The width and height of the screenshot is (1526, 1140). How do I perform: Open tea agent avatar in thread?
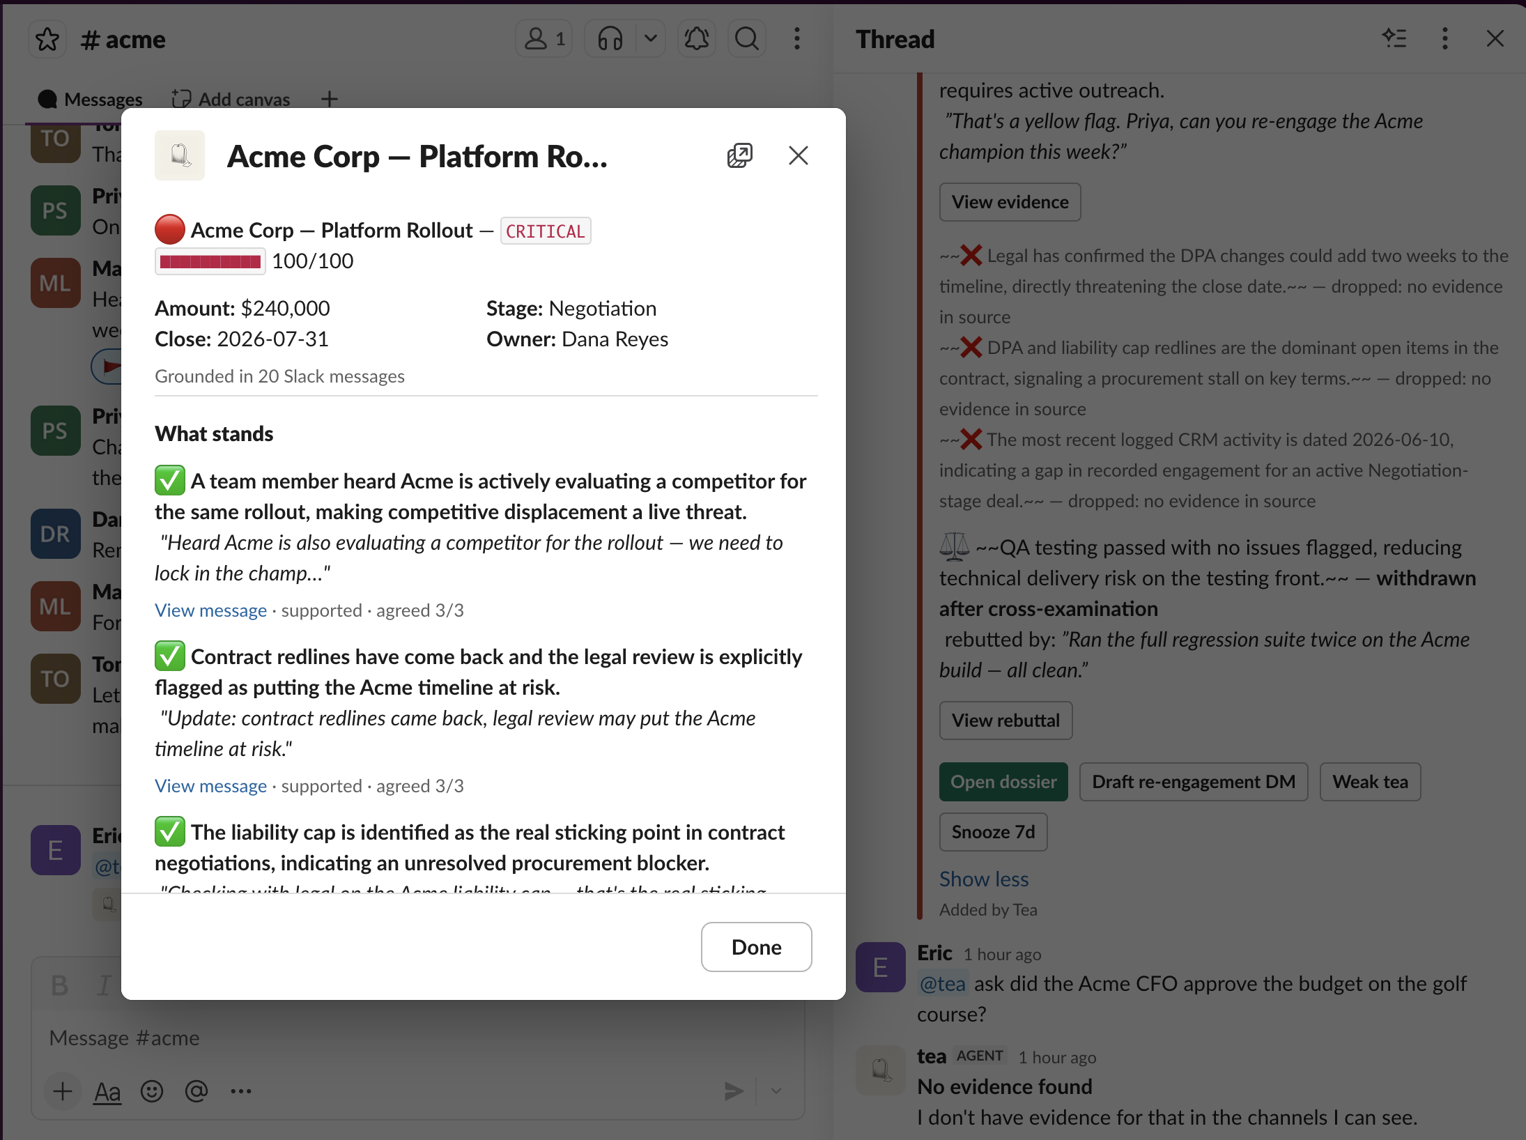(881, 1070)
